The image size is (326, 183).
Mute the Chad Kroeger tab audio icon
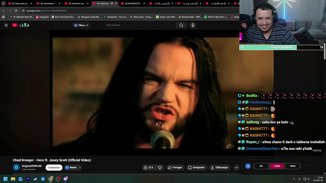112,4
